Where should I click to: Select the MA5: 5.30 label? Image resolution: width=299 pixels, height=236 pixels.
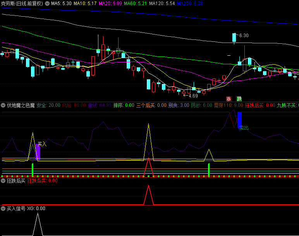coord(61,3)
